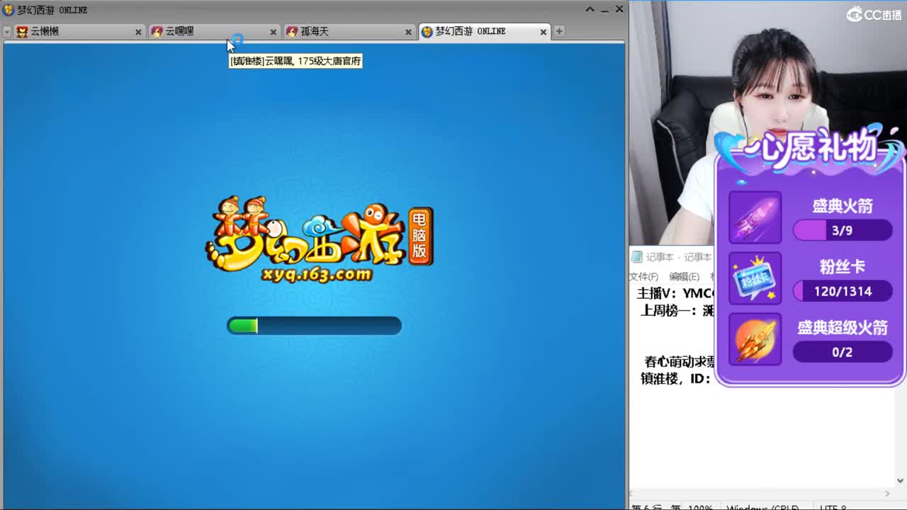Click the 梦幻西游 电脑版 logo

click(319, 241)
